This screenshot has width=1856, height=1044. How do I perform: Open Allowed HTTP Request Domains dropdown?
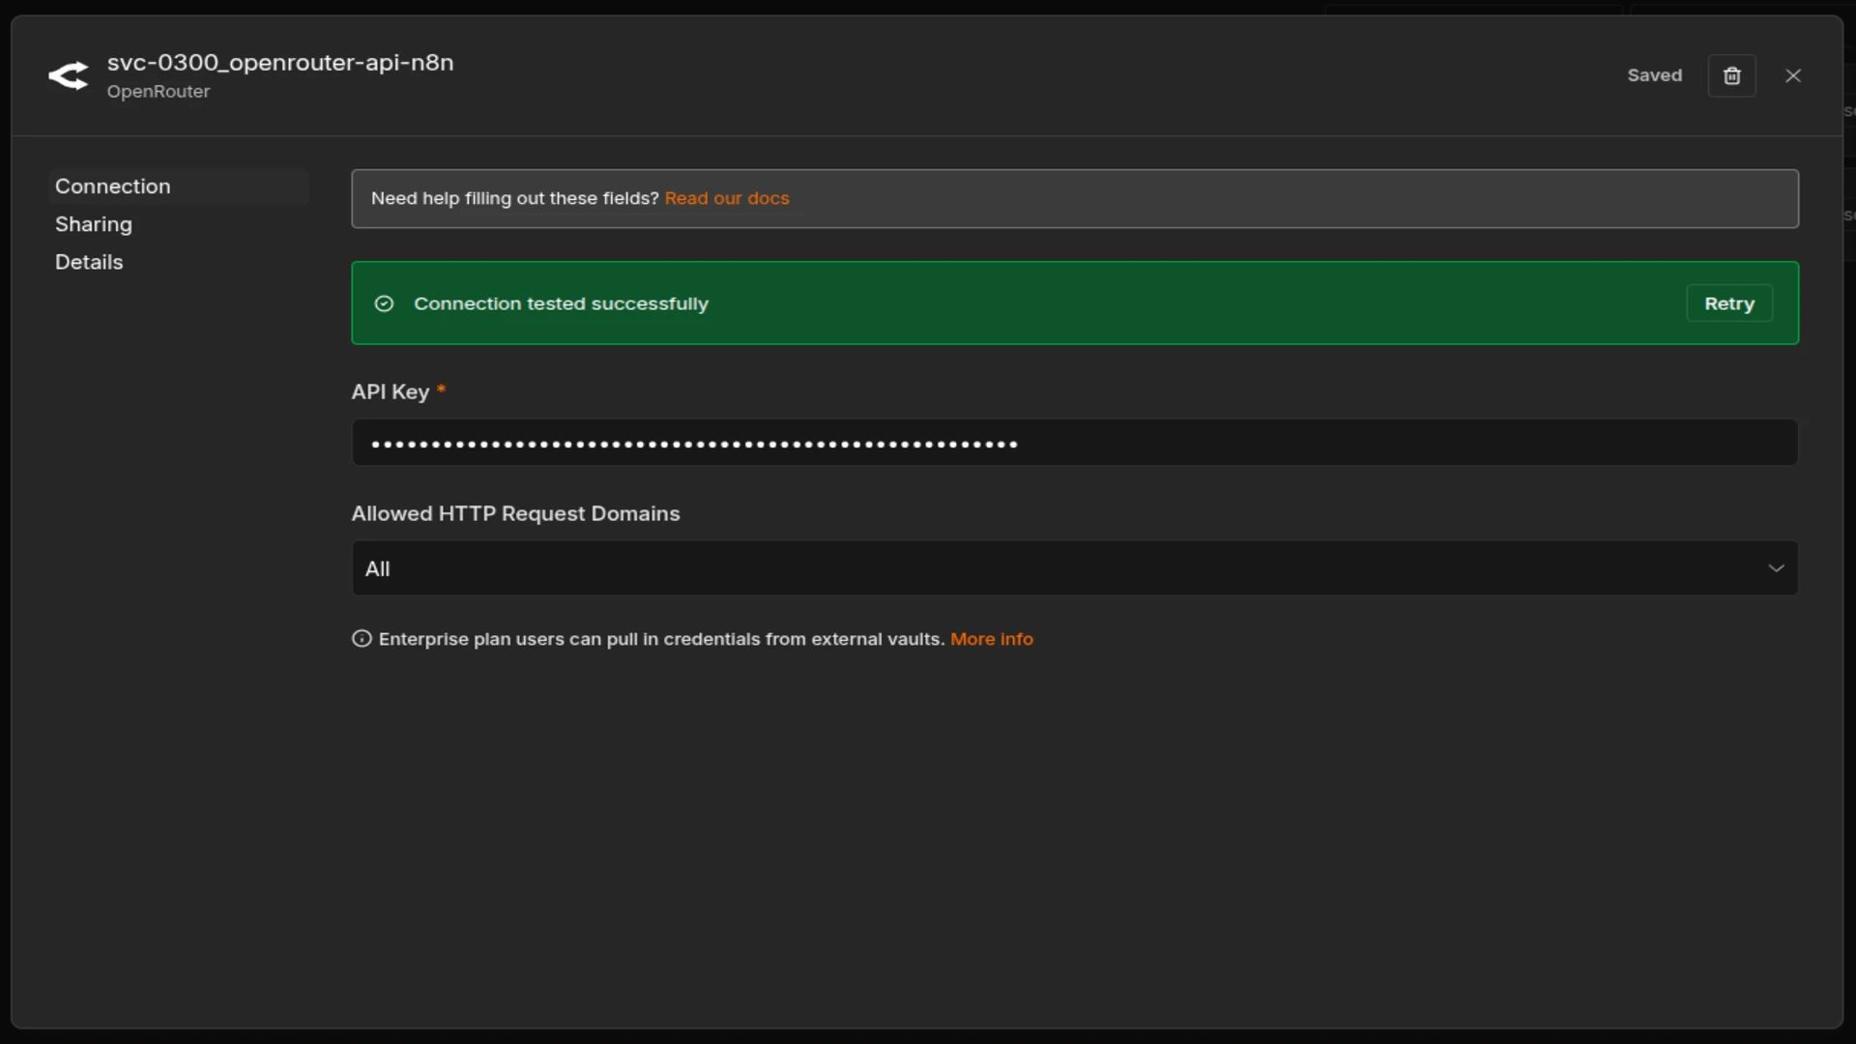(1074, 568)
